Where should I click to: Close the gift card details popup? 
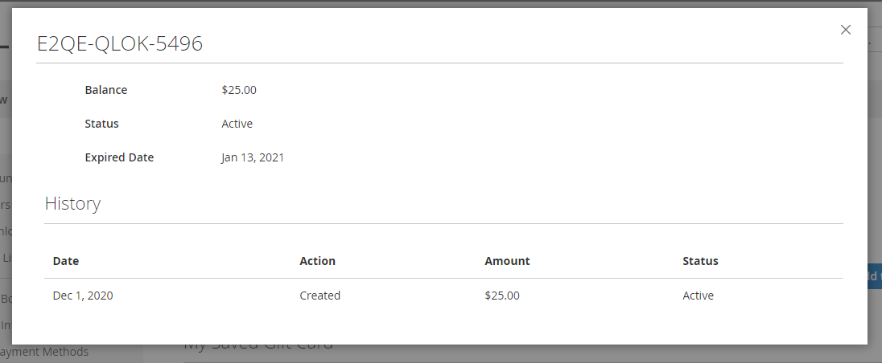pos(845,30)
